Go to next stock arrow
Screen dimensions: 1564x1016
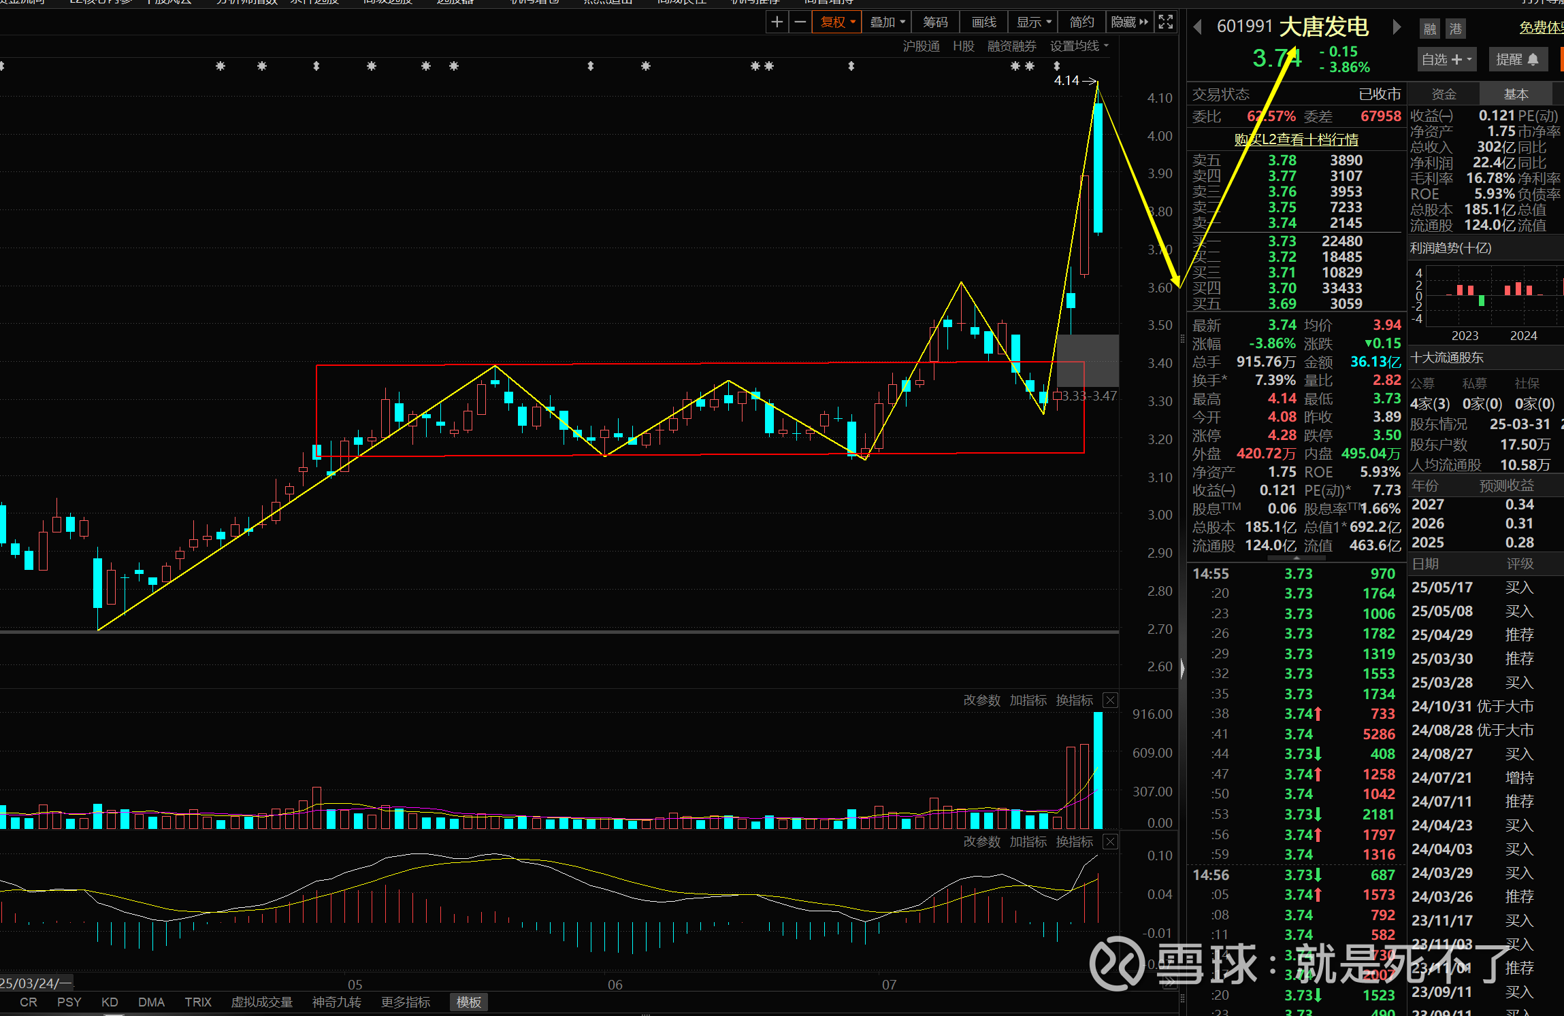click(x=1397, y=27)
